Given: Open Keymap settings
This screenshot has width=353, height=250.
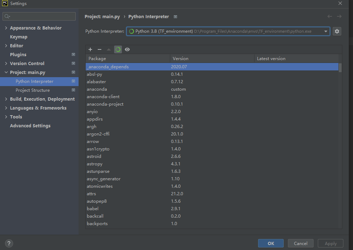Looking at the screenshot, I should point(19,37).
